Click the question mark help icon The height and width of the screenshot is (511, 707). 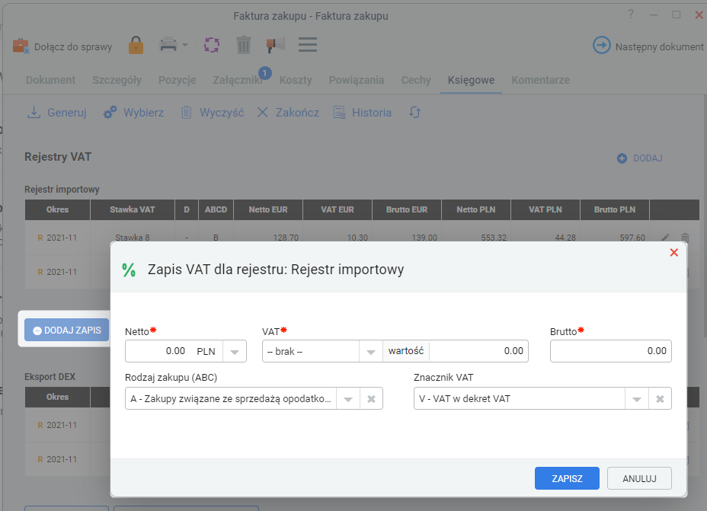coord(631,14)
